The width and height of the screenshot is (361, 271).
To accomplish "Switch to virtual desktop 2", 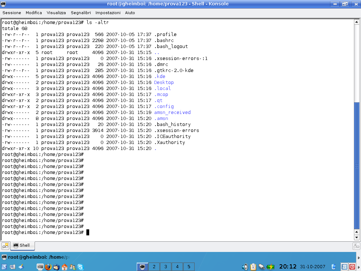I will [x=154, y=267].
